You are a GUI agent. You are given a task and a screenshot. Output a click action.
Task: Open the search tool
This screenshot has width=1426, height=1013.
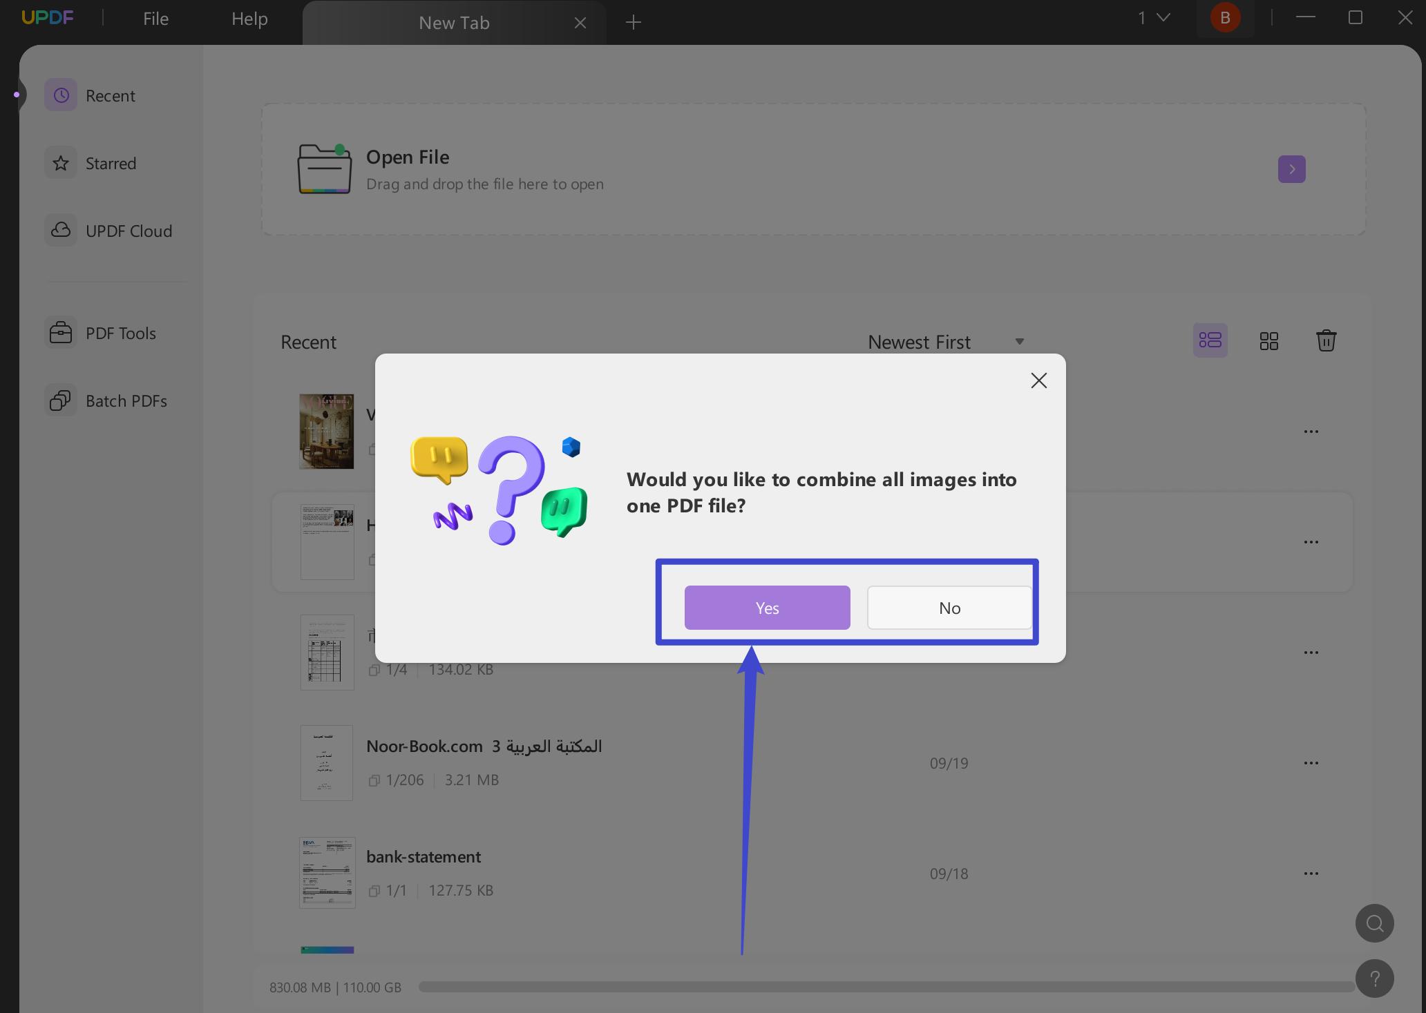1373,923
